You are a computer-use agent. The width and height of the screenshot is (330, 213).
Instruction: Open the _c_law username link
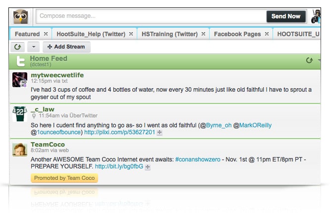tap(43, 109)
